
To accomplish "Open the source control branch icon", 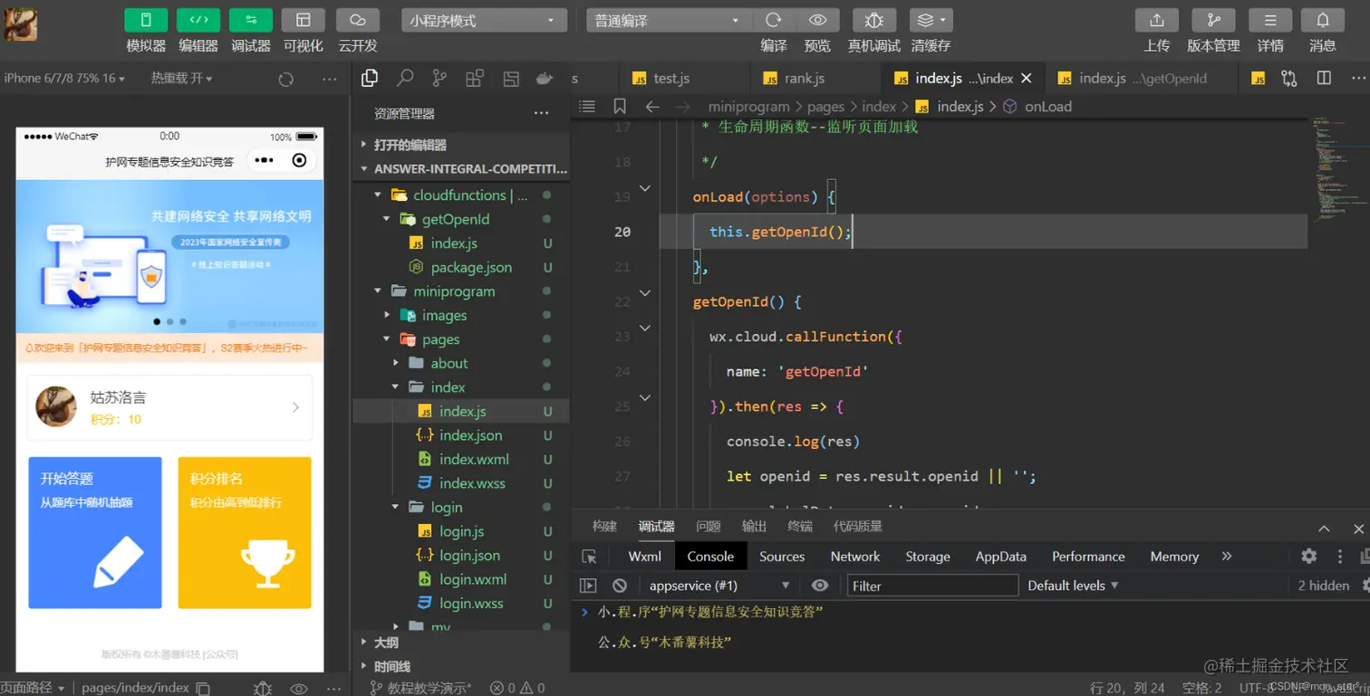I will tap(439, 79).
